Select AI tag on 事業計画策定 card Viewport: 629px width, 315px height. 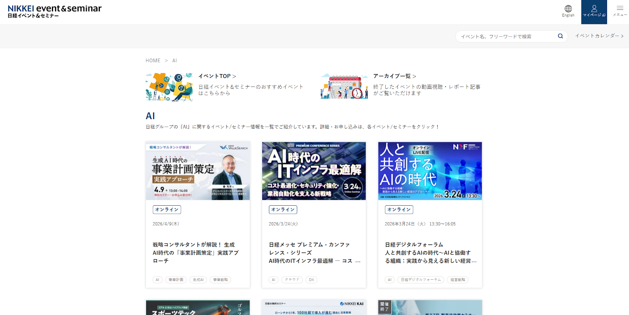coord(157,280)
